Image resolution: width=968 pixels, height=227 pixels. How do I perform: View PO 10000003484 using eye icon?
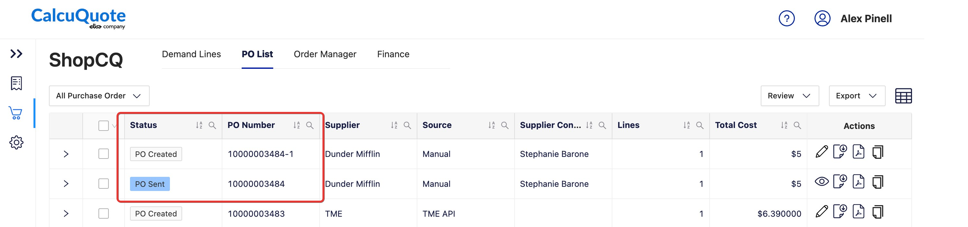point(822,182)
